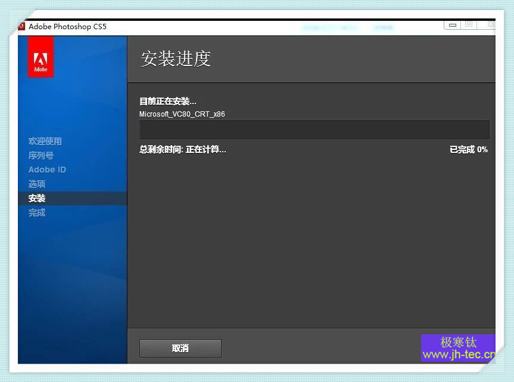Click the 取消 cancel button

[180, 348]
